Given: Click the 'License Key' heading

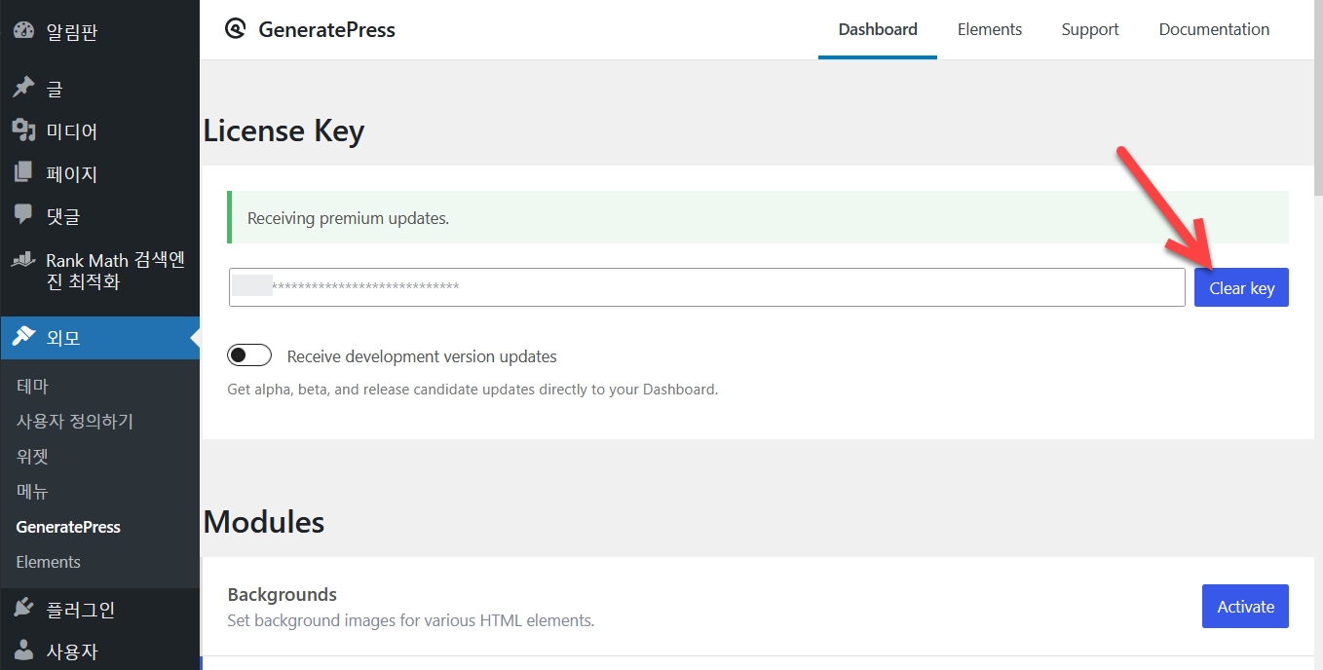Looking at the screenshot, I should (283, 130).
